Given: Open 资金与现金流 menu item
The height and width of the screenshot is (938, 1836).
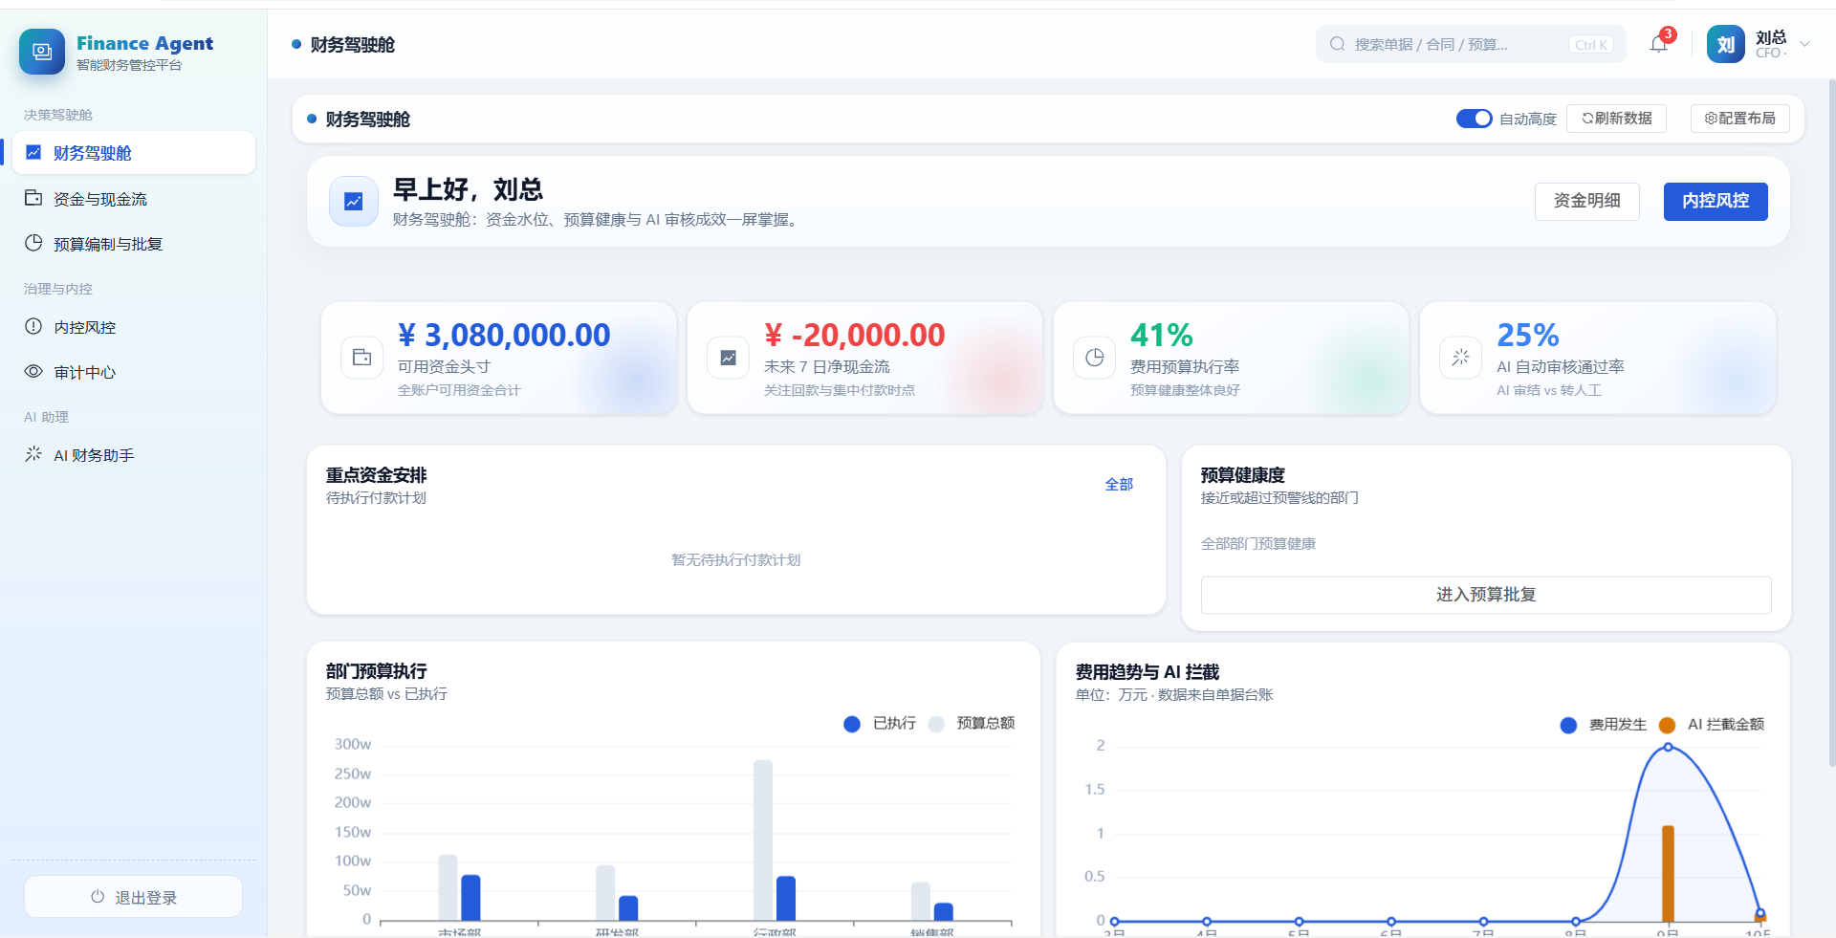Looking at the screenshot, I should tap(134, 199).
